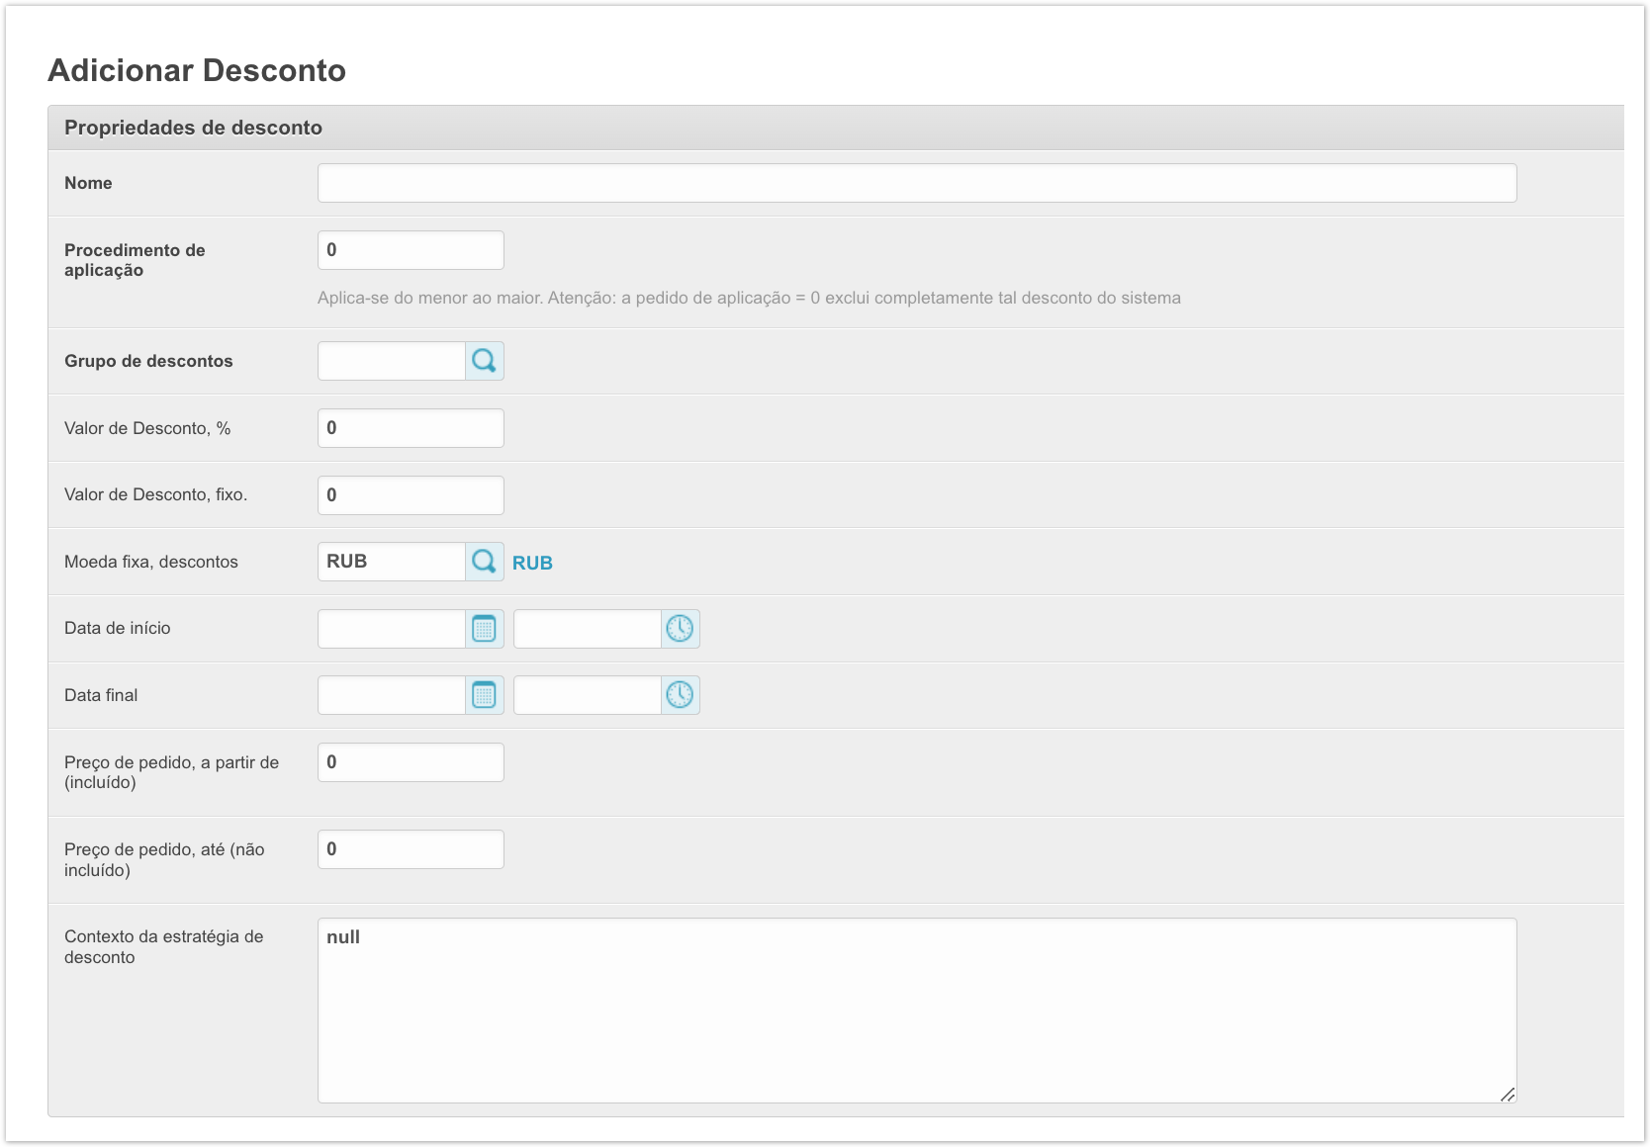This screenshot has height=1147, width=1650.
Task: Click the Moeda fixa RUB input field
Action: tap(392, 562)
